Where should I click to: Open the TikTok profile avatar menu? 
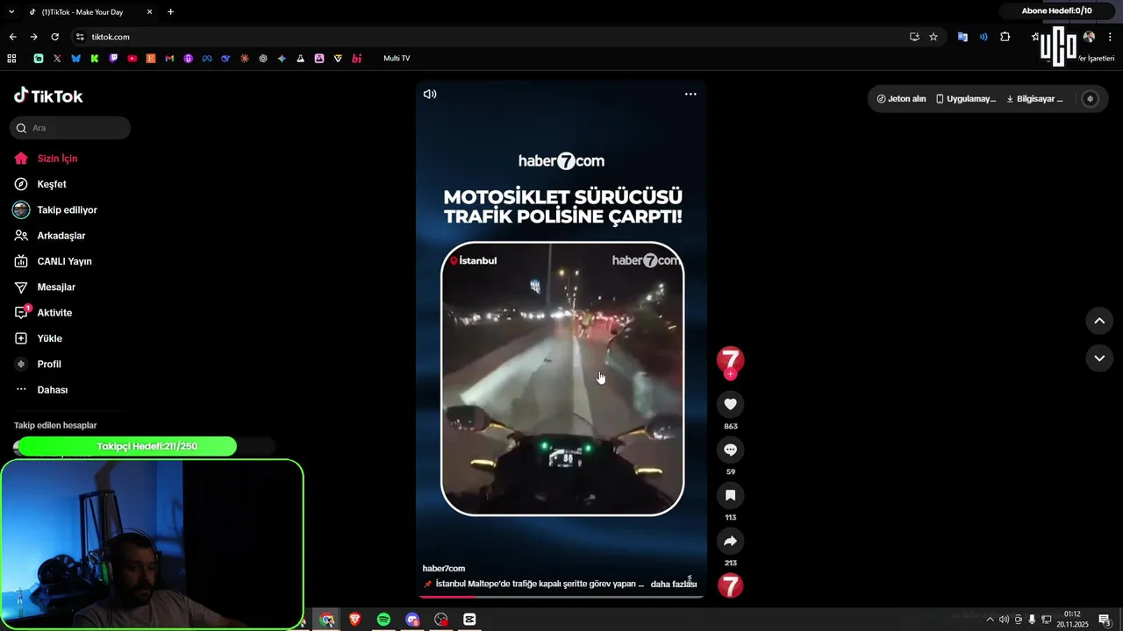pyautogui.click(x=1090, y=99)
